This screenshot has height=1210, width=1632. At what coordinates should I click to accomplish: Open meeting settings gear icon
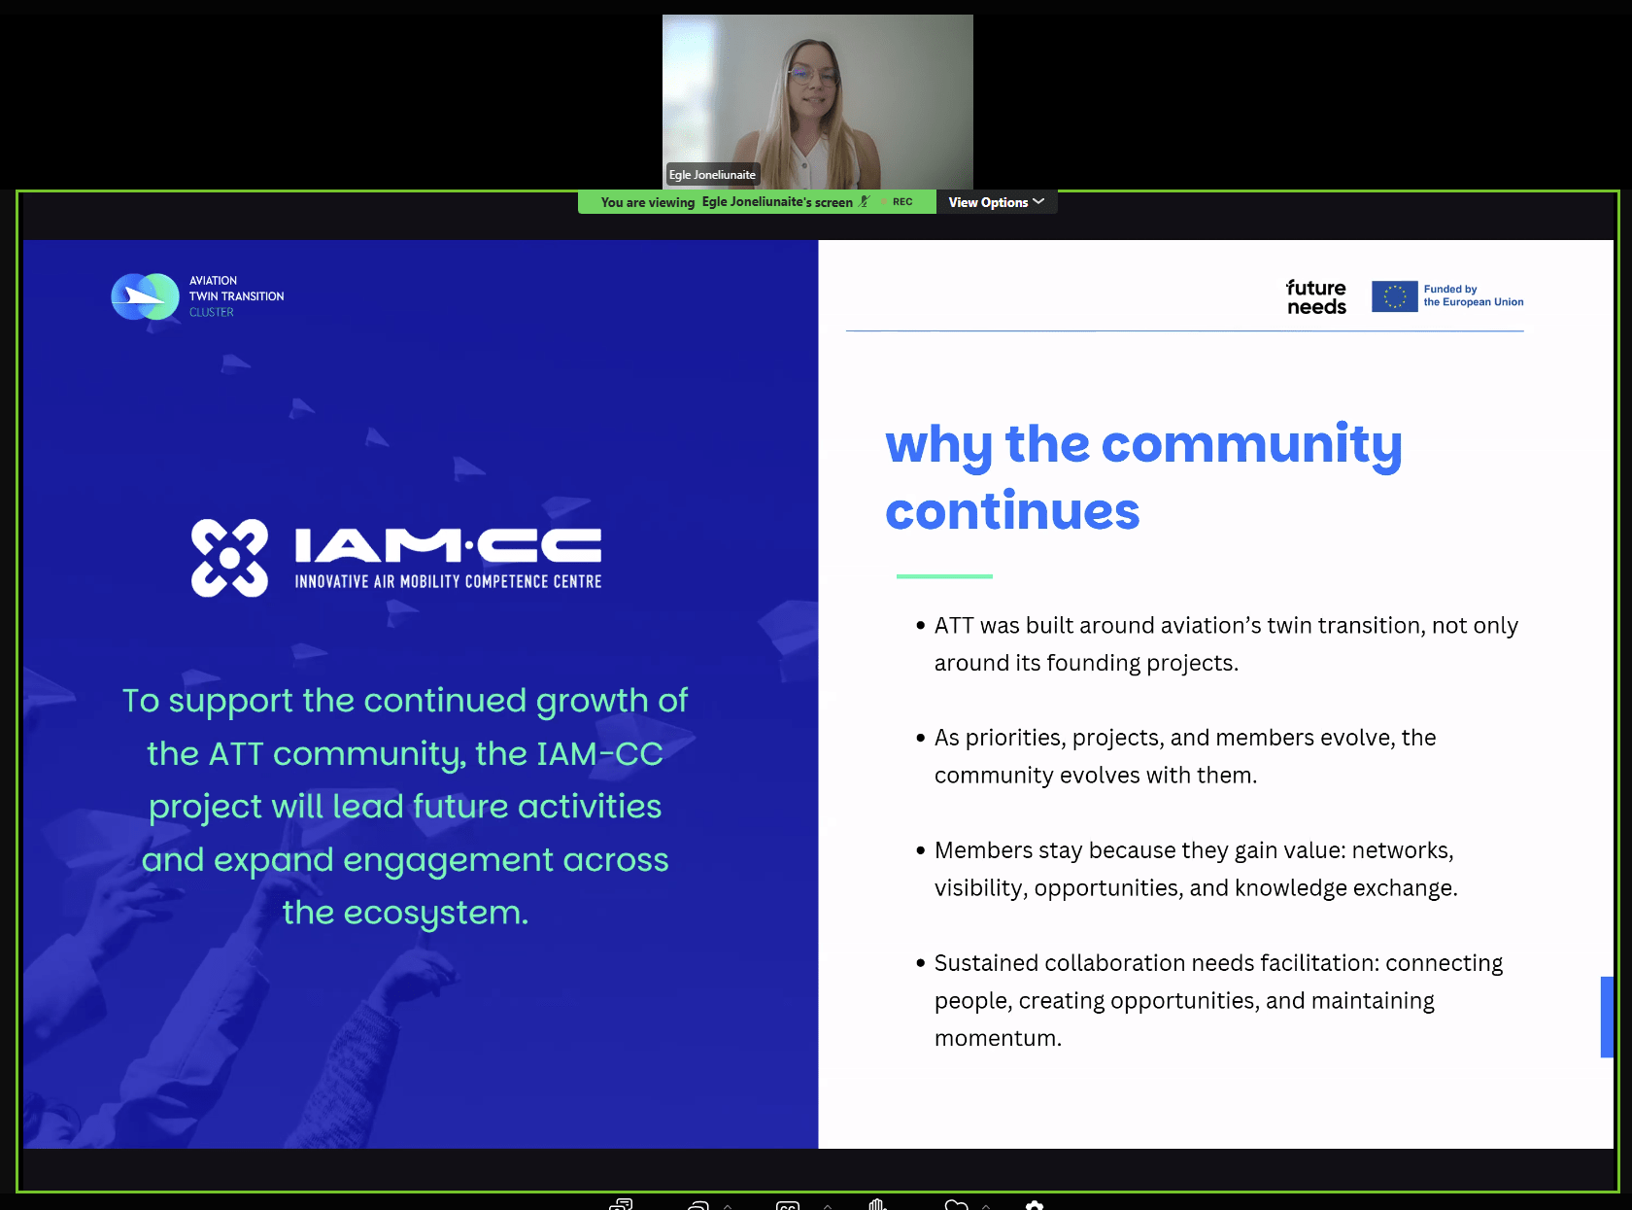[x=1035, y=1205]
